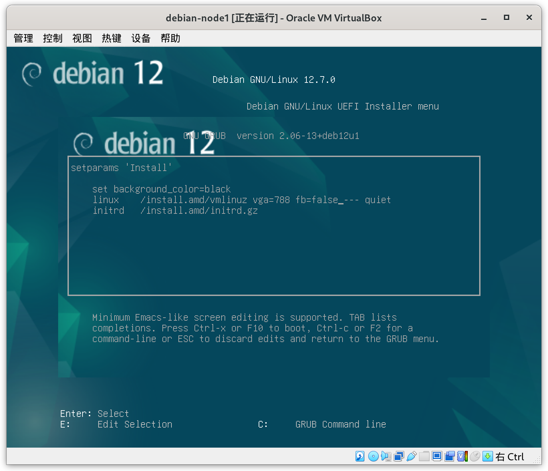548x471 pixels.
Task: Maximize the VirtualBox window
Action: (x=507, y=17)
